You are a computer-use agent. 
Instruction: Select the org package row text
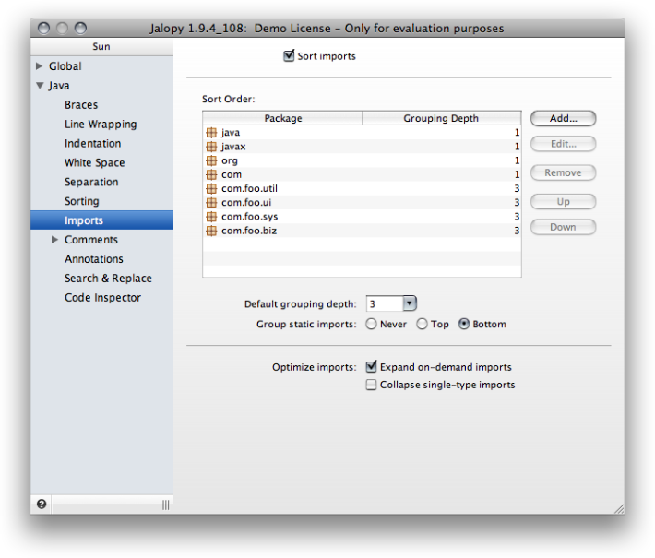pos(230,160)
